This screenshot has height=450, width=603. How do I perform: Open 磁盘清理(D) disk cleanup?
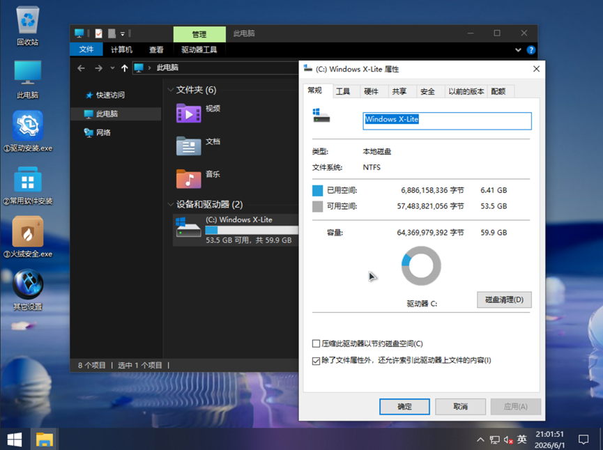[x=504, y=300]
